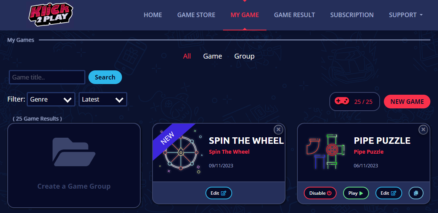438x213 pixels.
Task: Open the Pipe Puzzle neon pipes thumbnail
Action: click(x=326, y=152)
